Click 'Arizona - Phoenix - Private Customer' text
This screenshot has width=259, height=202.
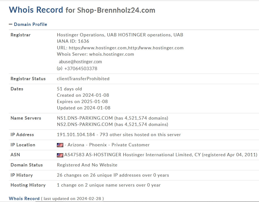point(109,145)
